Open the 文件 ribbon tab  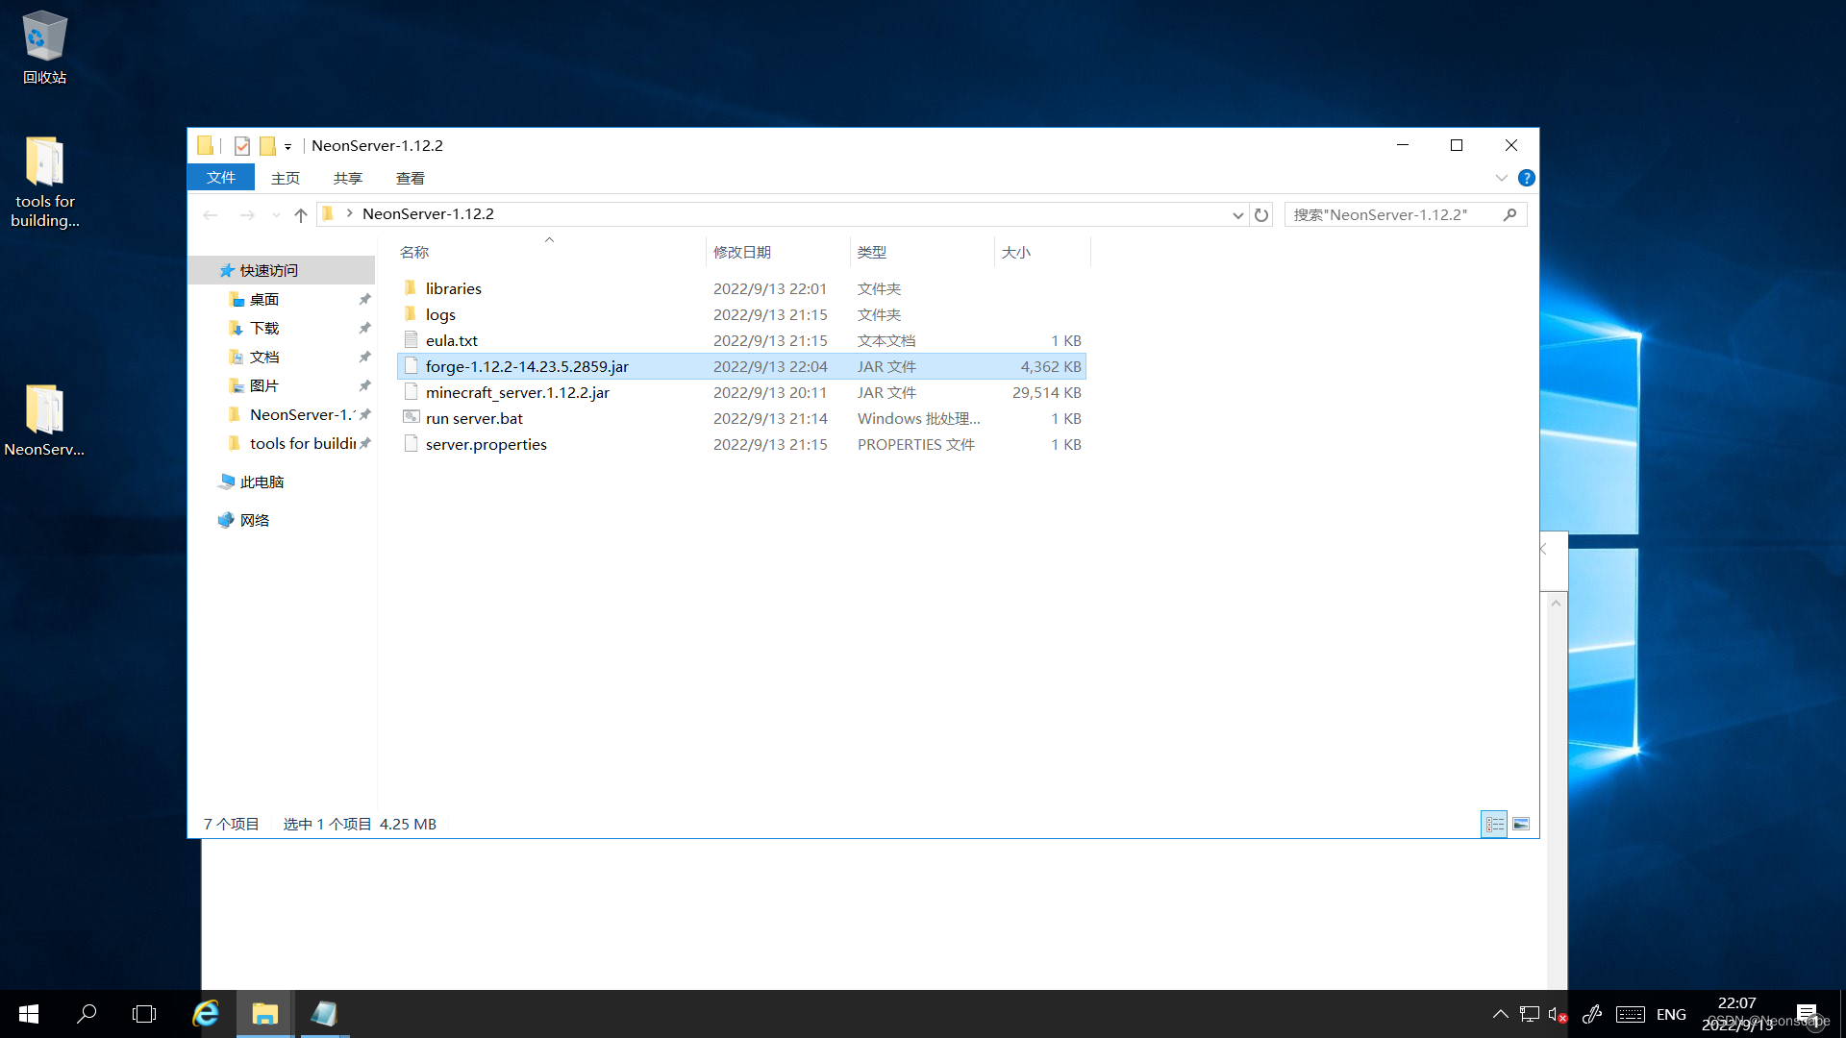coord(221,178)
